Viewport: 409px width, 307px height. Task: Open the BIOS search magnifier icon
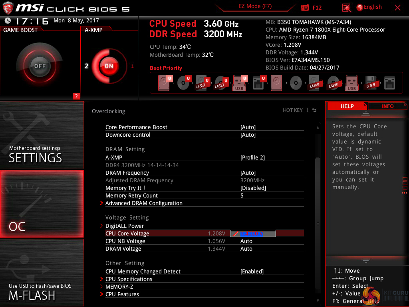(x=346, y=8)
